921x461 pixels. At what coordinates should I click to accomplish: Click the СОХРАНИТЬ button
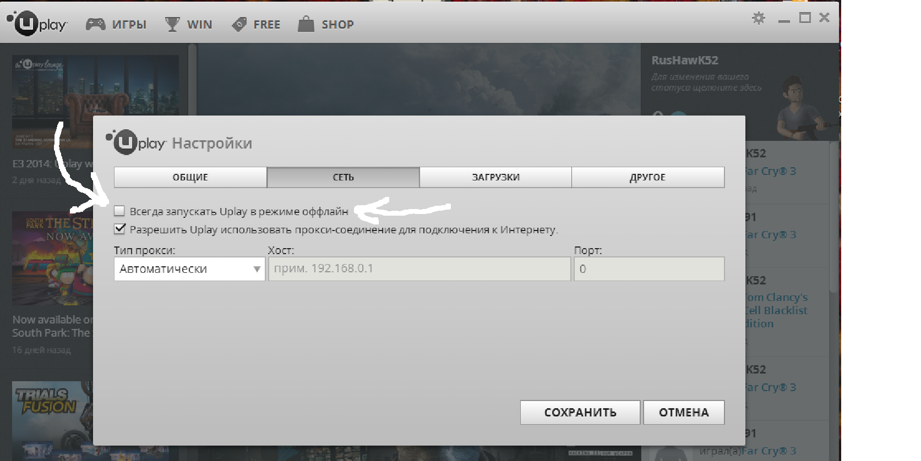pyautogui.click(x=580, y=413)
